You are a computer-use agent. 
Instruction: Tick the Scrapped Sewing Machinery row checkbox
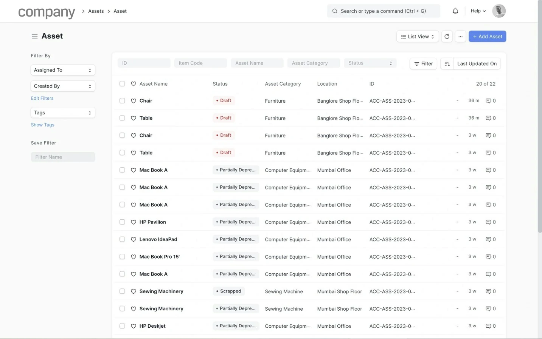click(122, 291)
